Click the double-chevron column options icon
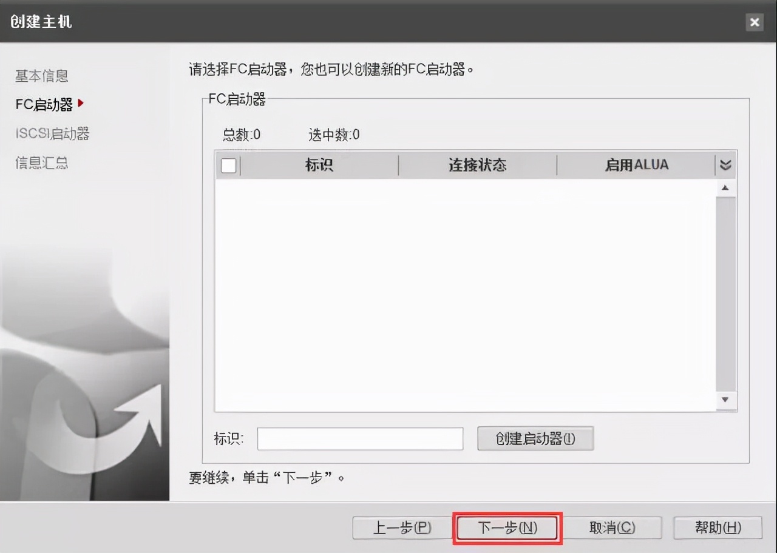This screenshot has height=553, width=777. 725,164
